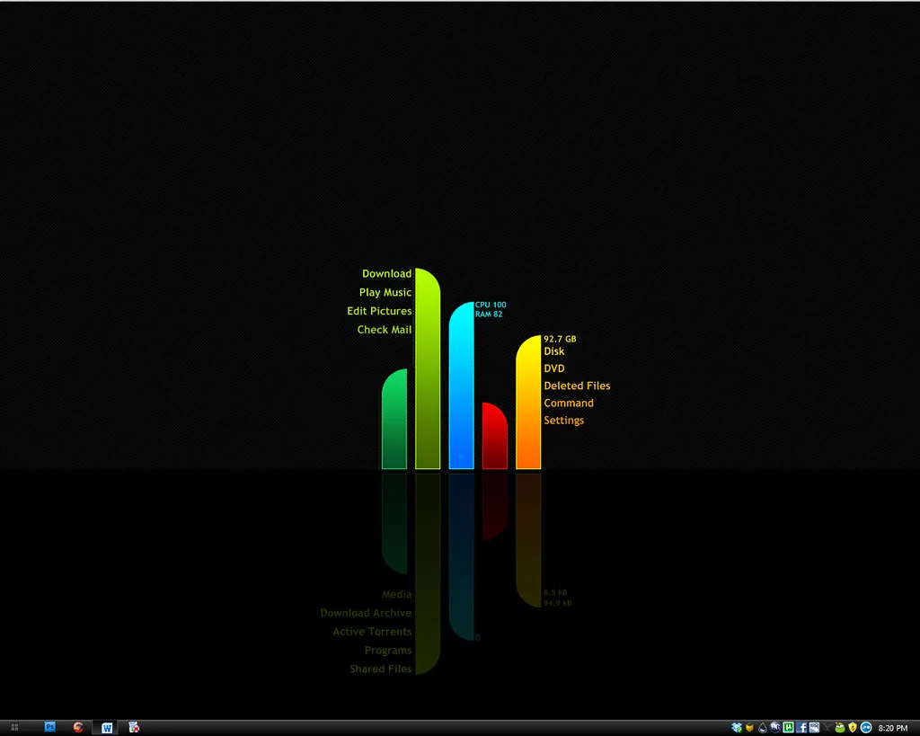The image size is (920, 736).
Task: Click Check Mail shortcut
Action: (385, 330)
